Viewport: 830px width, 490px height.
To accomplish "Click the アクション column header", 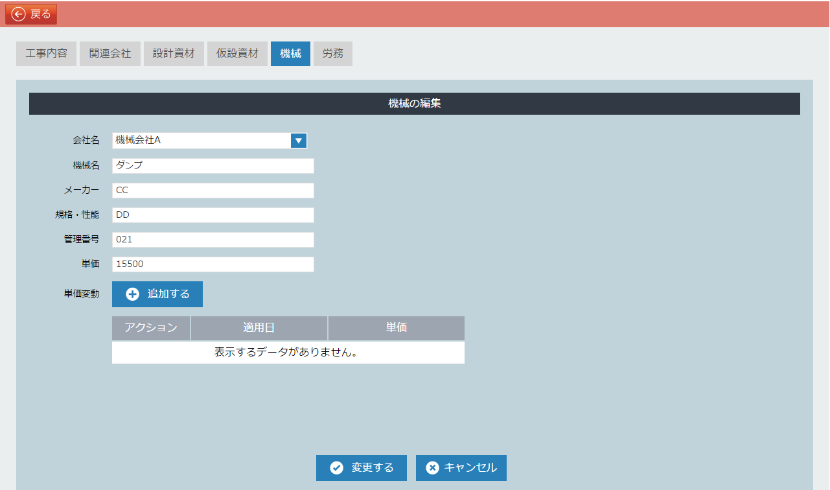I will click(x=151, y=328).
